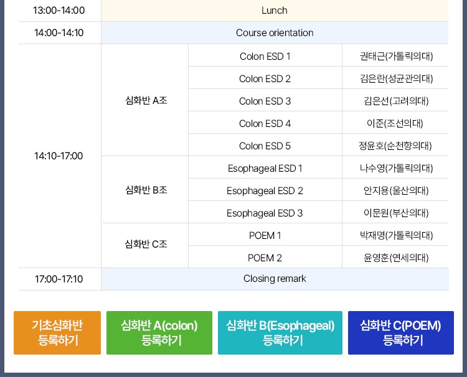Click the green 심화반 A(colon) 등록하기 button

click(x=159, y=333)
